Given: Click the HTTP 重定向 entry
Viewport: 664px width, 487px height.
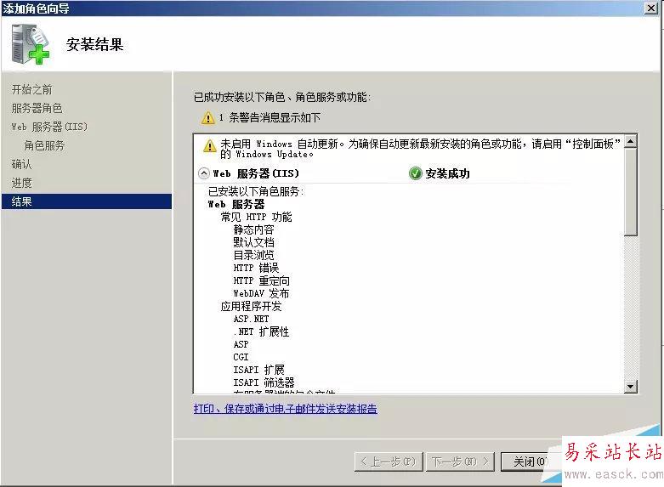Looking at the screenshot, I should (261, 280).
